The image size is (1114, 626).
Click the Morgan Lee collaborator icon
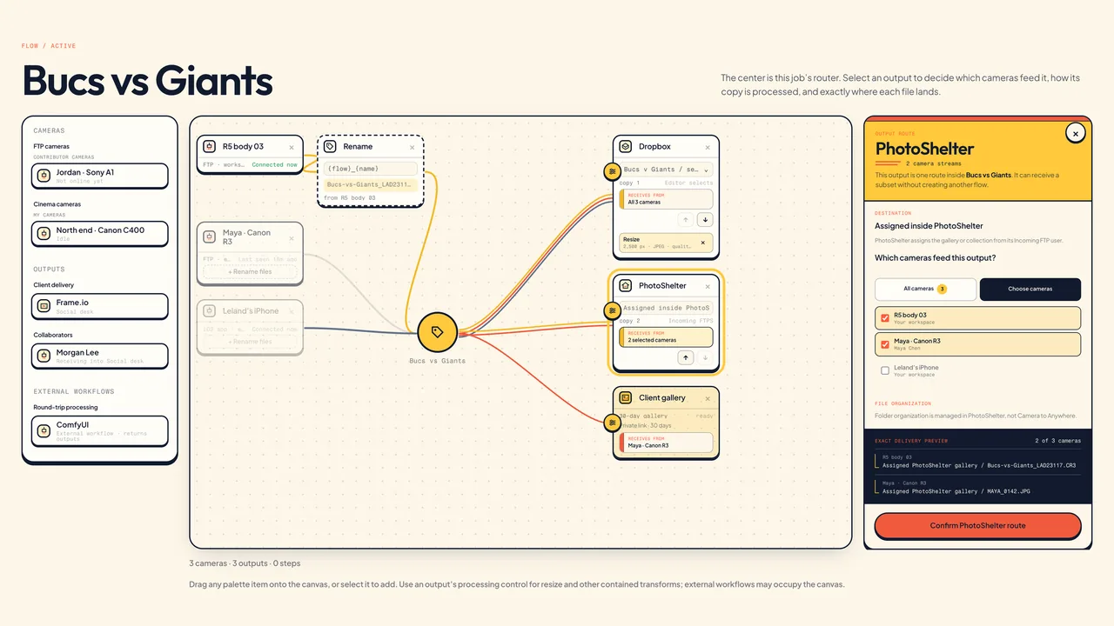tap(44, 356)
